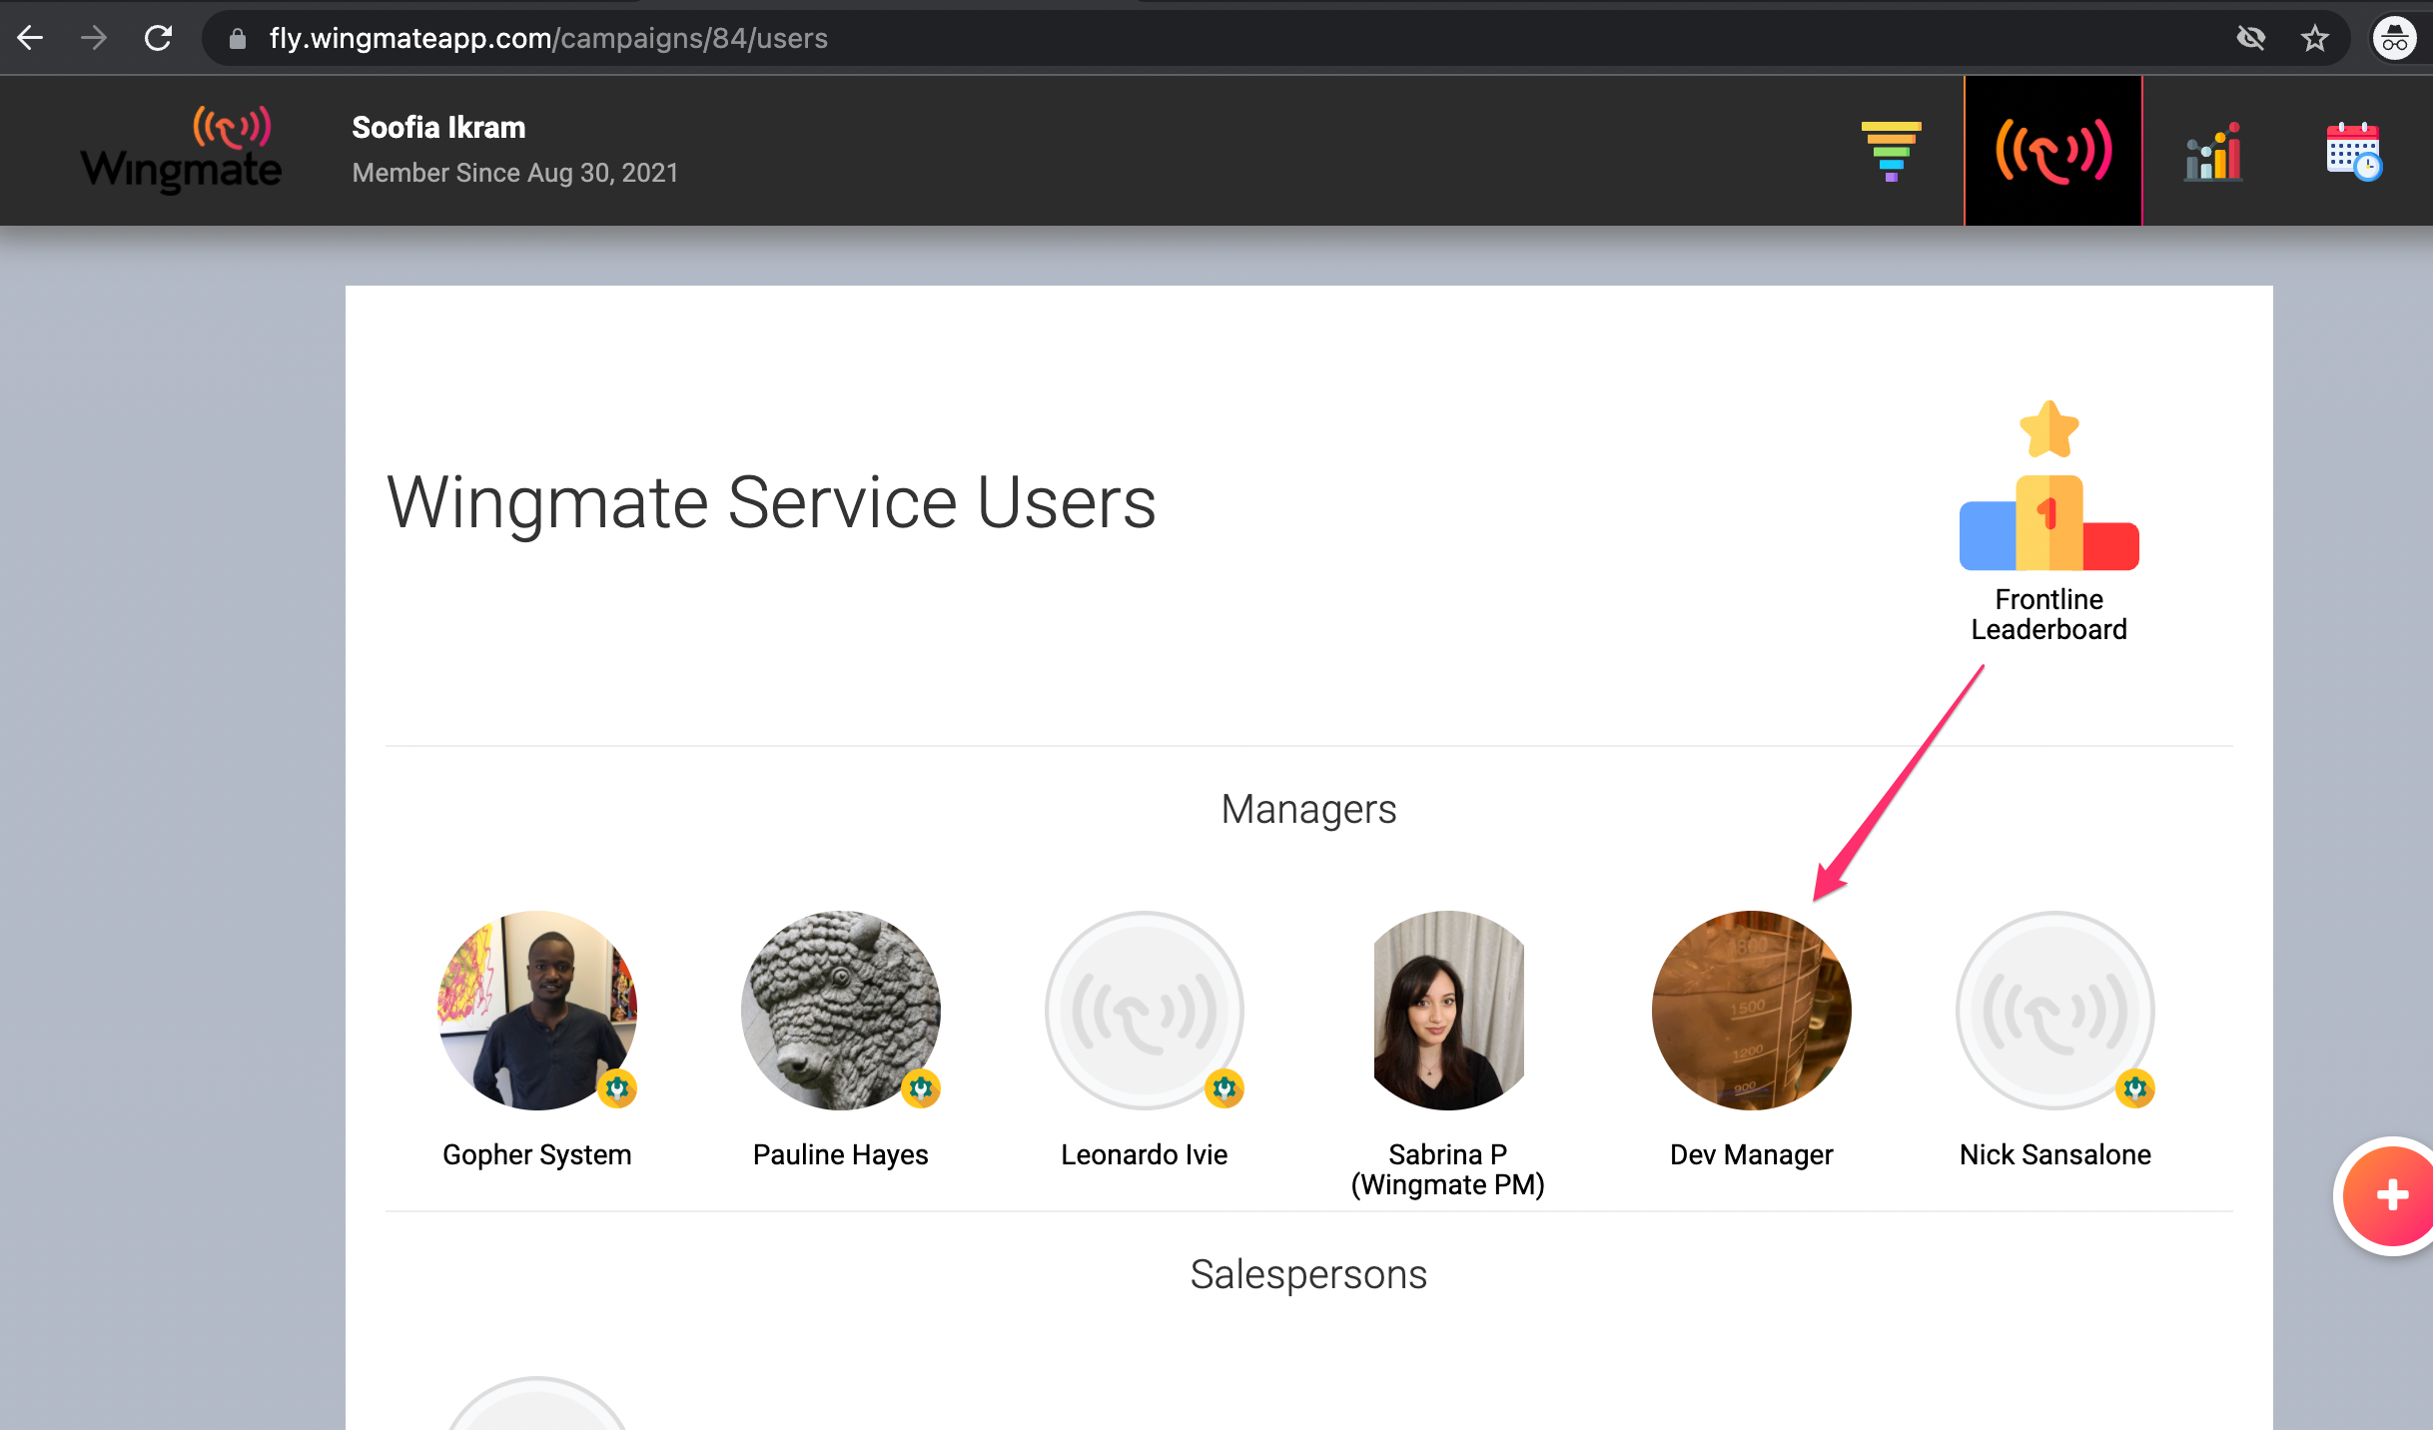Click the Managers section heading

(x=1308, y=809)
